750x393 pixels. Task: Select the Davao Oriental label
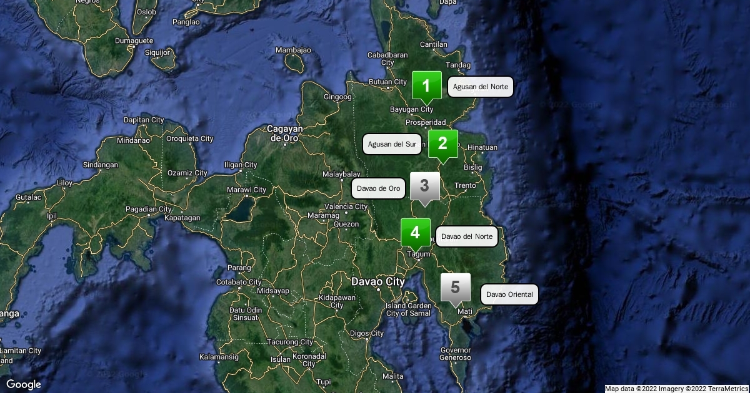coord(509,294)
